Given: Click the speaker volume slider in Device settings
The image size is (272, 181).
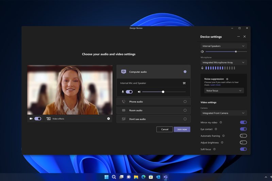Looking at the screenshot, I should pos(226,52).
